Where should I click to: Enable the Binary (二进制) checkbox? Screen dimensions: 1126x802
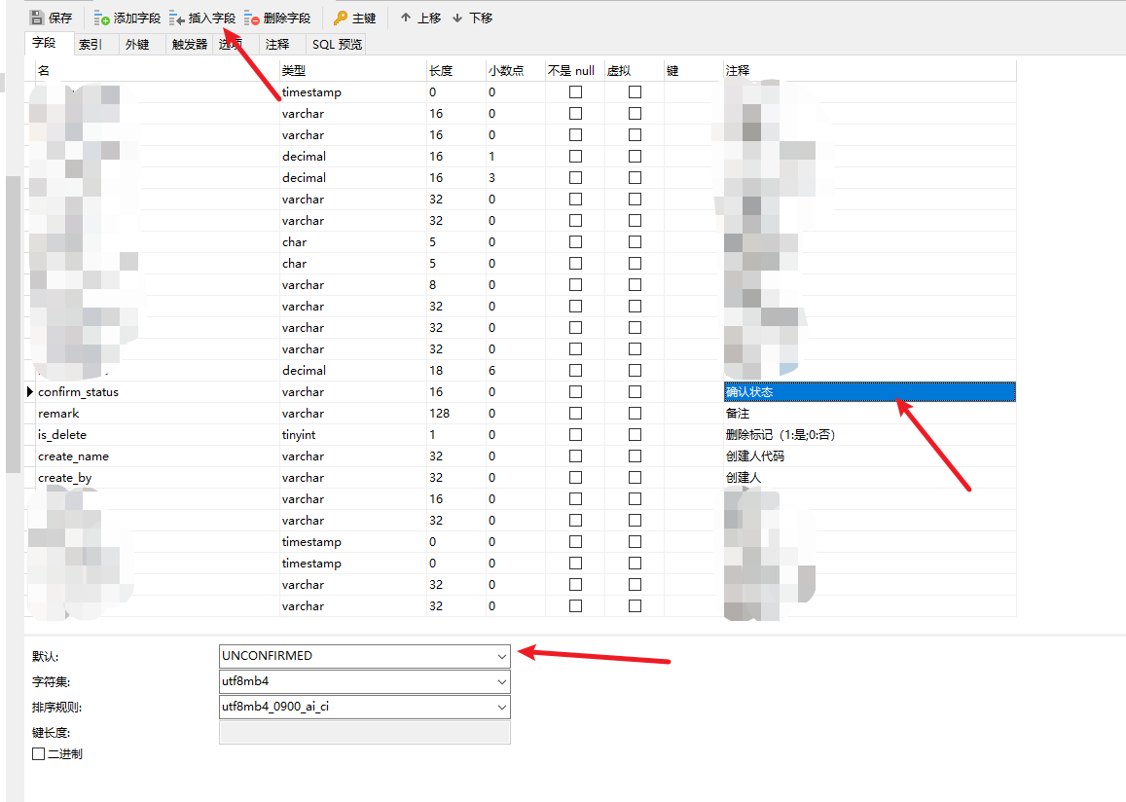(39, 754)
